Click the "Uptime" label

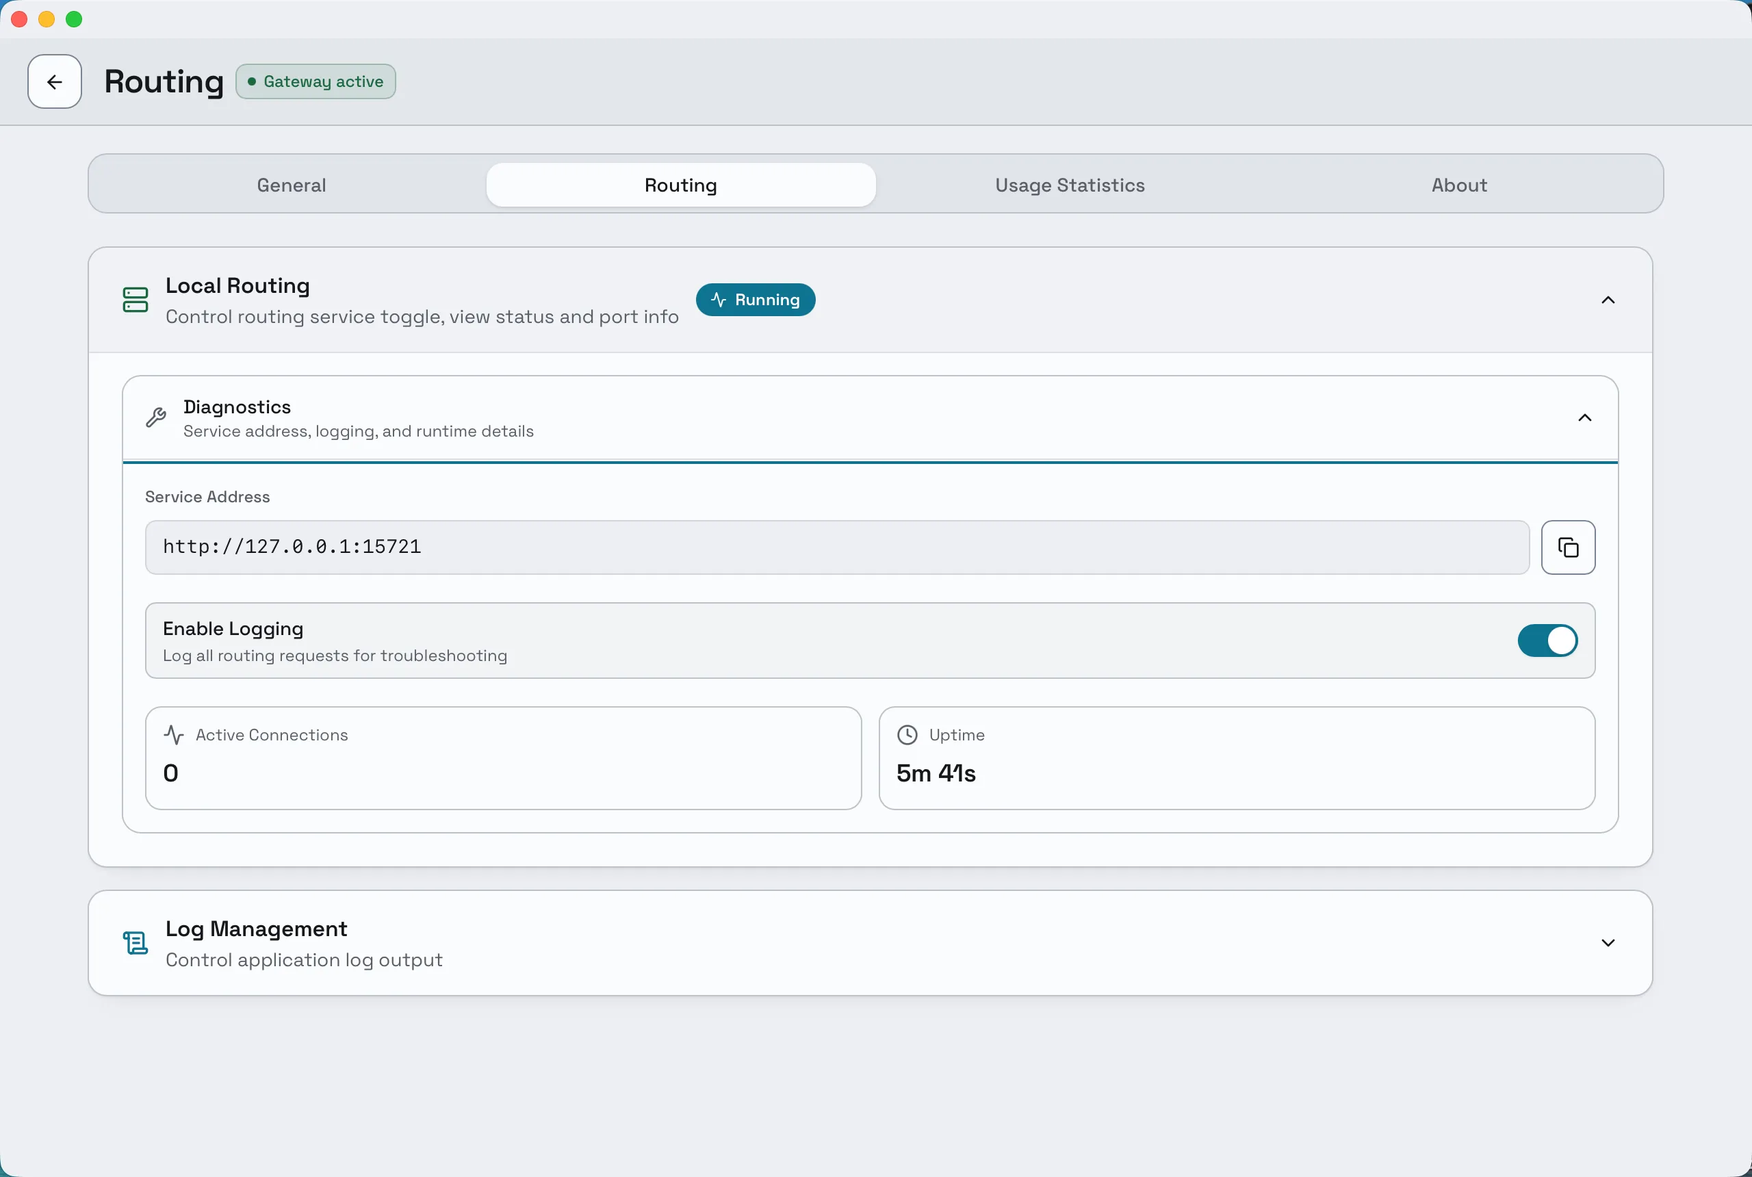tap(957, 735)
